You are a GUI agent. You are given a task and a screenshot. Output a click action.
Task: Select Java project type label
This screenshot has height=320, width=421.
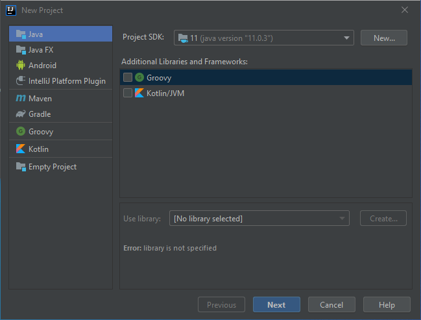click(x=36, y=34)
